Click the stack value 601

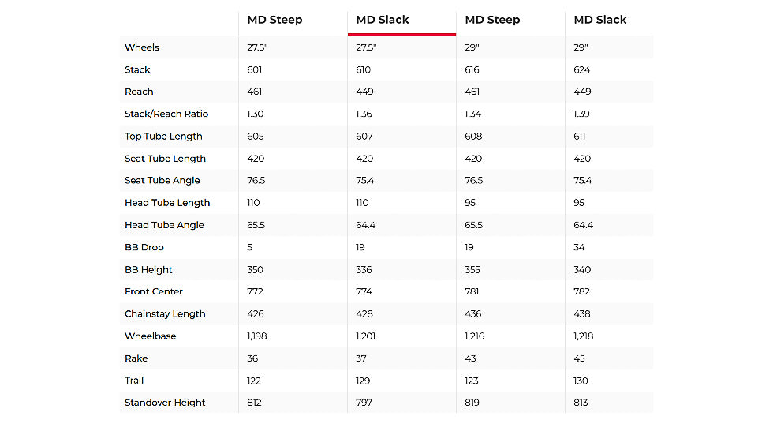[x=255, y=69]
